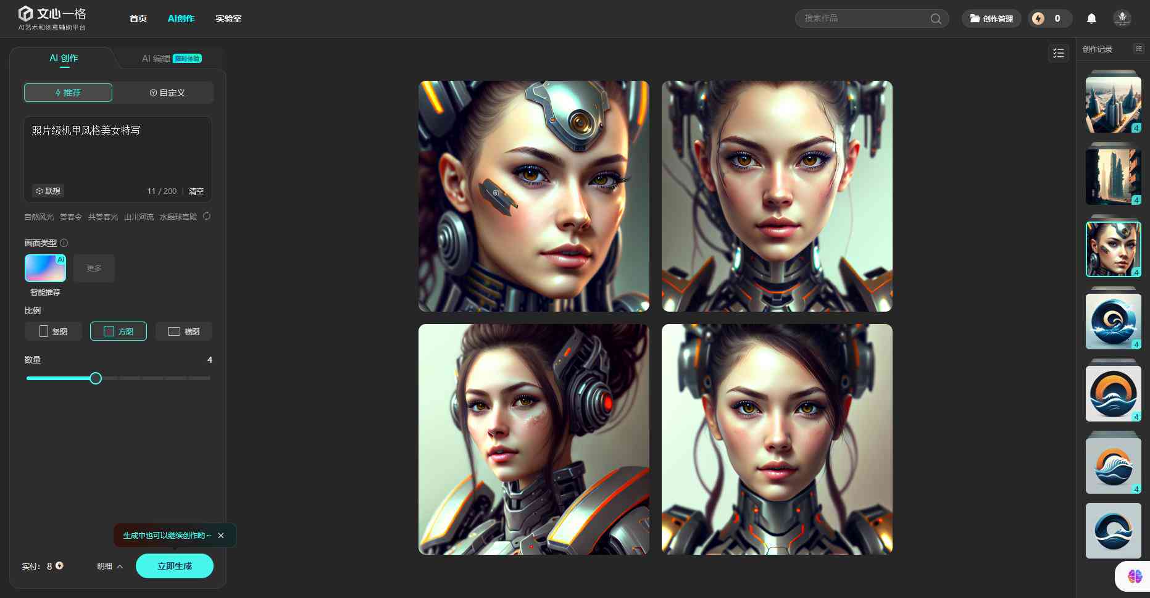Choose the 横图 landscape ratio

click(x=184, y=331)
